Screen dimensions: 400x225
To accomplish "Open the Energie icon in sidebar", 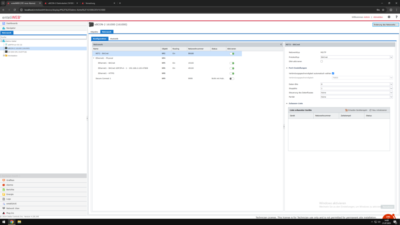I will (4, 195).
